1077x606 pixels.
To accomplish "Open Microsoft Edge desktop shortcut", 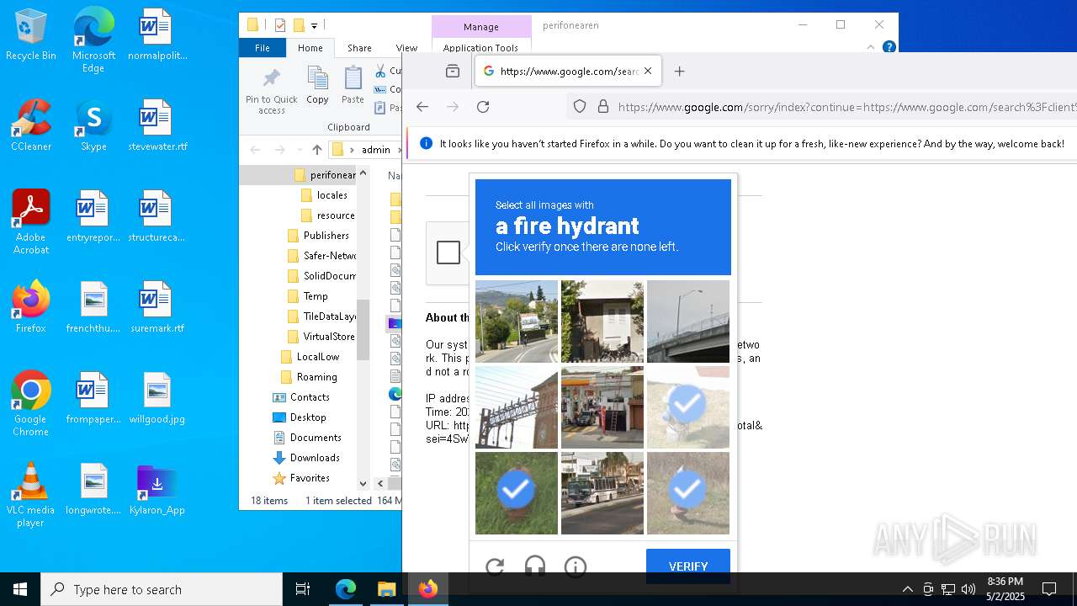I will click(x=93, y=40).
